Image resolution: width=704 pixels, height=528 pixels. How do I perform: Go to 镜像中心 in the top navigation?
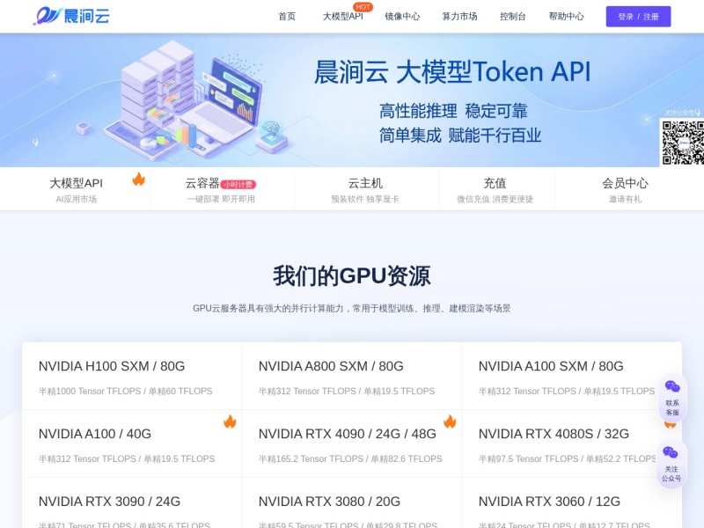click(x=402, y=17)
